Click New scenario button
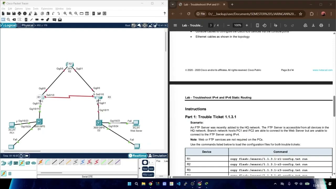The image size is (336, 189). point(145,169)
